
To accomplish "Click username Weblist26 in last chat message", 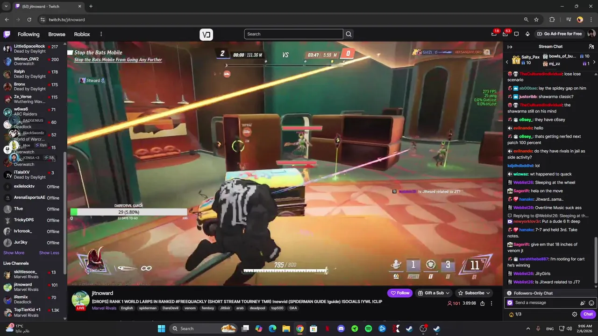I will point(523,282).
